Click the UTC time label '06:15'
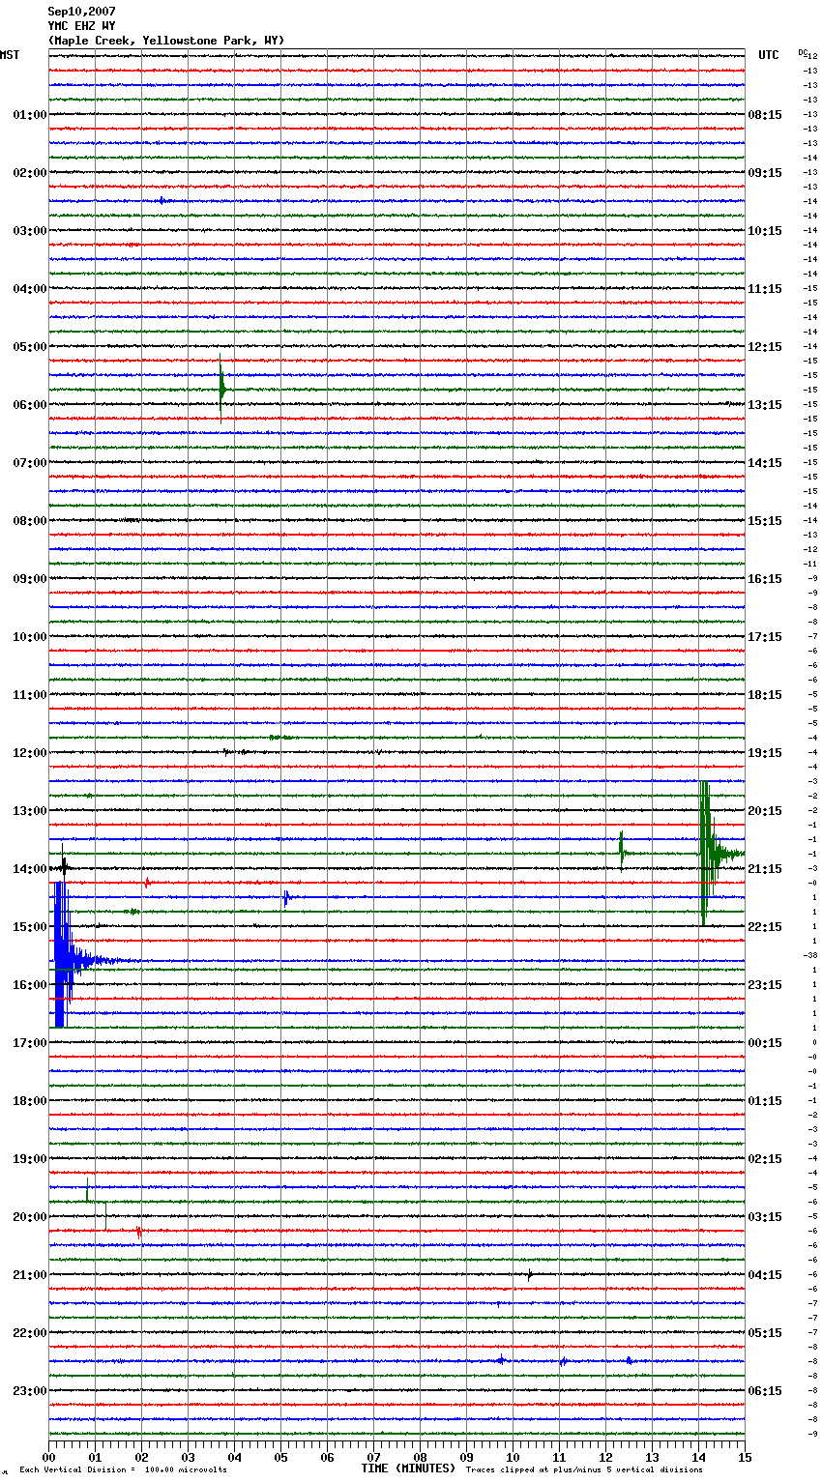The image size is (822, 1483). pos(765,1391)
